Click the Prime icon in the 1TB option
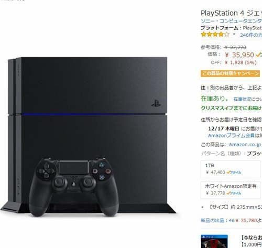262x248 pixels. (x=234, y=172)
